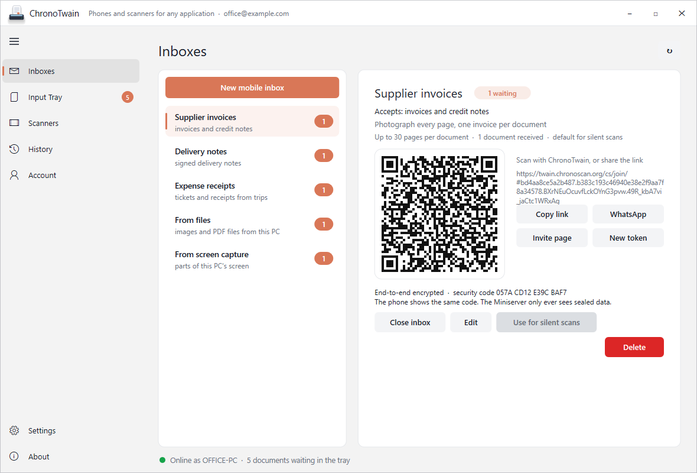Click '5 documents waiting in the tray' status

(298, 460)
